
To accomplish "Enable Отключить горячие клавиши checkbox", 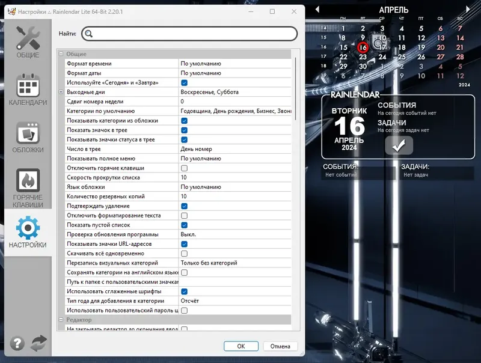I will pyautogui.click(x=185, y=168).
